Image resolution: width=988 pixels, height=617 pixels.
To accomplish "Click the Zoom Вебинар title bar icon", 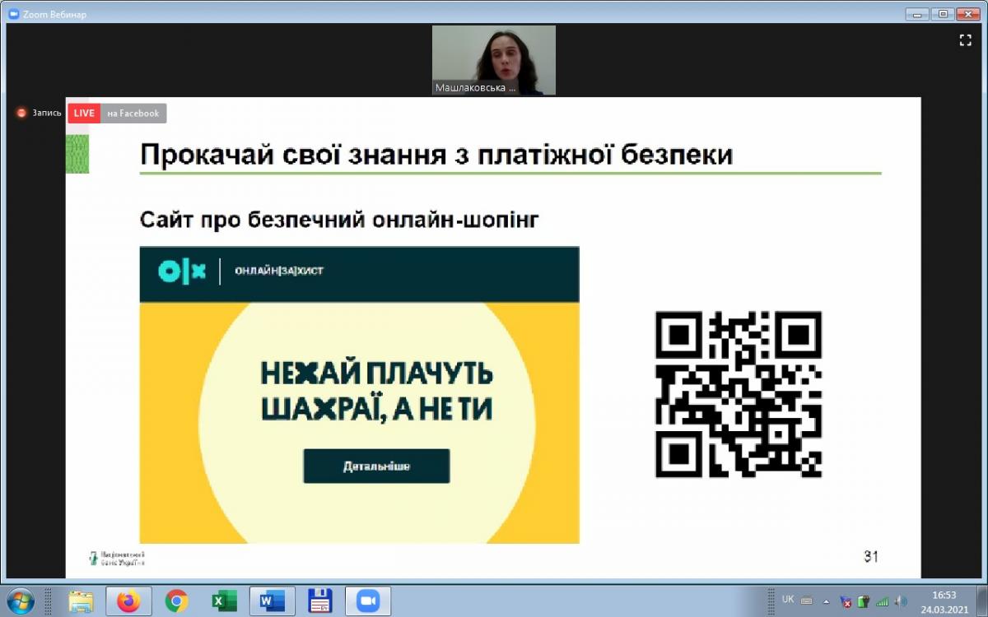I will click(12, 14).
